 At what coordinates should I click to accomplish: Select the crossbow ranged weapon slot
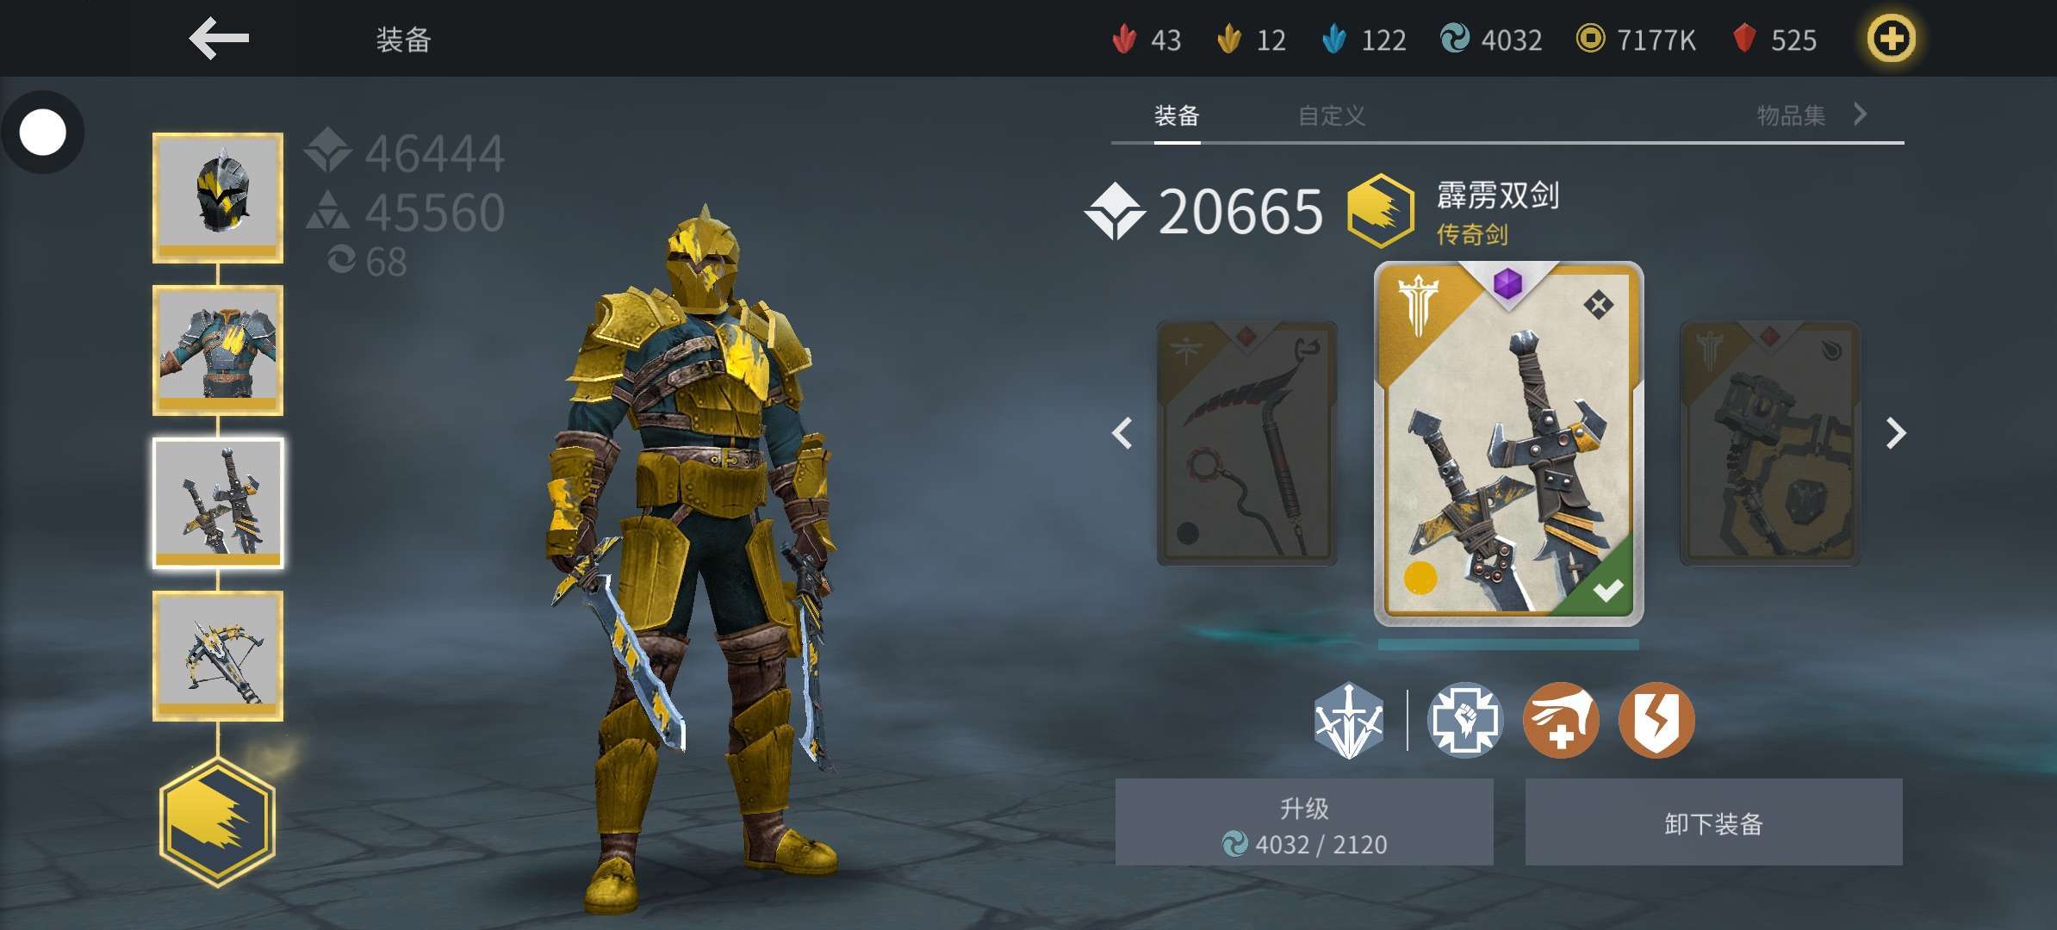218,656
